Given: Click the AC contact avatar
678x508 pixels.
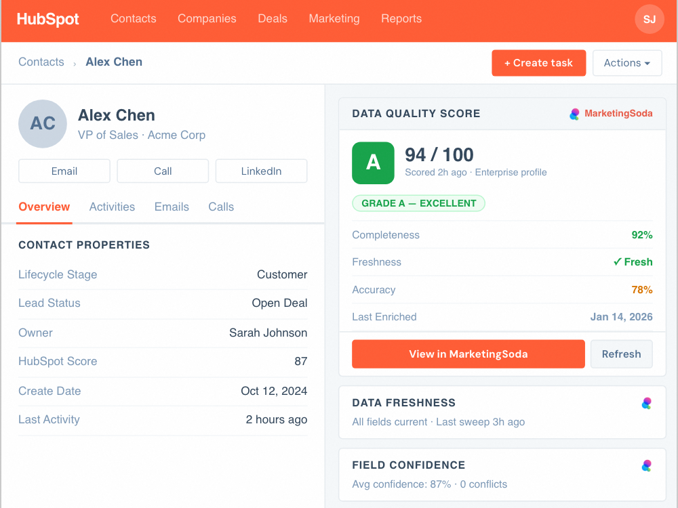Looking at the screenshot, I should 42,123.
